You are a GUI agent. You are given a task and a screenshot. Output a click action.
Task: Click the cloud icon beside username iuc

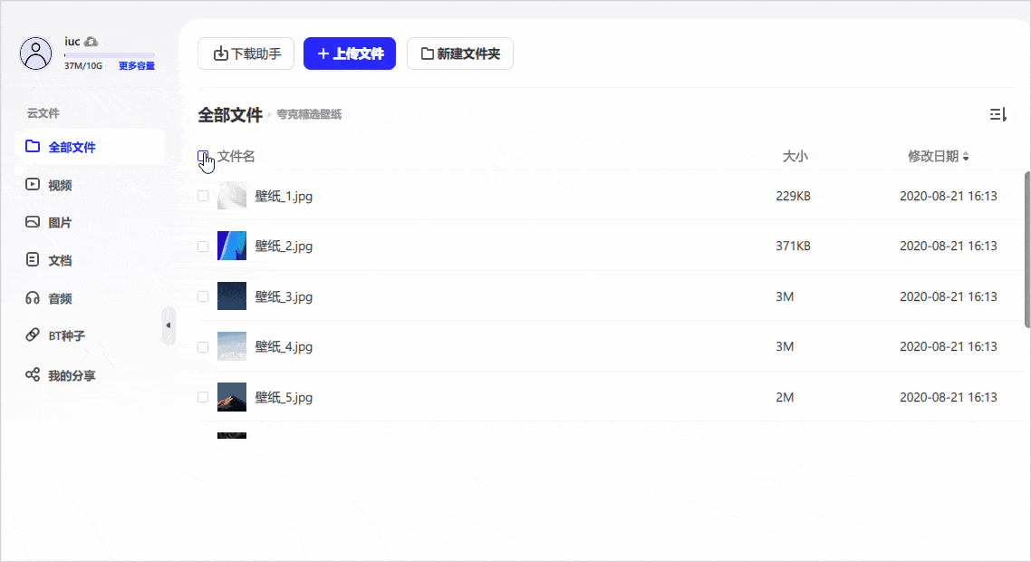click(x=92, y=42)
